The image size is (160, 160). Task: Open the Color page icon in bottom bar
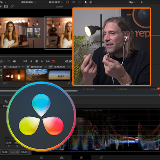coord(81,158)
